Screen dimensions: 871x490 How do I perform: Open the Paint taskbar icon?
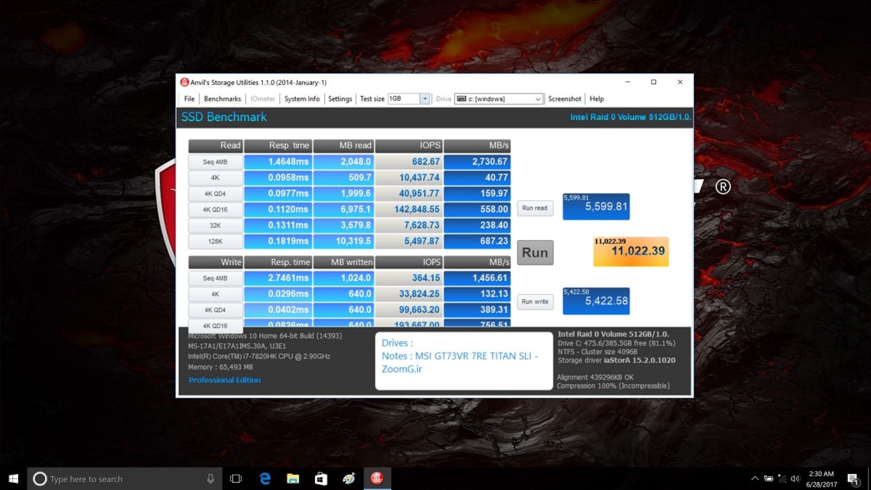pyautogui.click(x=349, y=479)
